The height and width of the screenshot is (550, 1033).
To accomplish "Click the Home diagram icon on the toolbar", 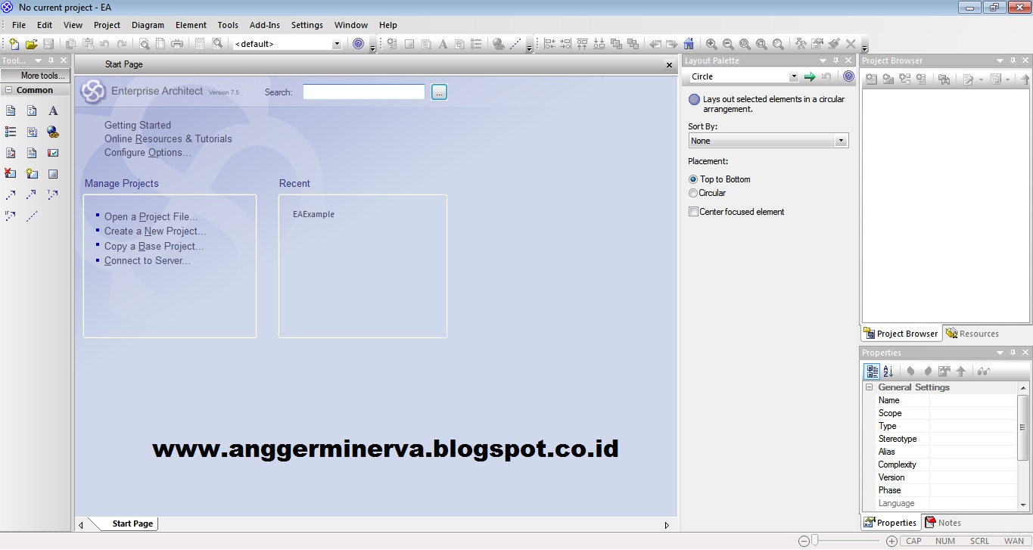I will pos(689,44).
